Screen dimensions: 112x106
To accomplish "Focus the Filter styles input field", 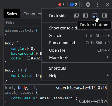I will pyautogui.click(x=23, y=23).
